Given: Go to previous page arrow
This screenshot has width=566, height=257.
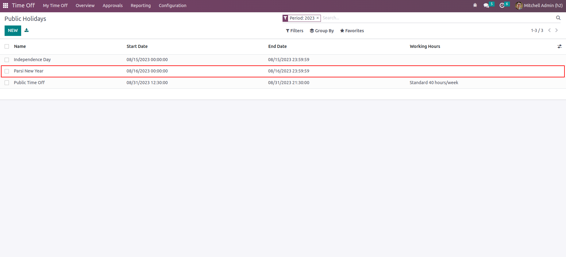Looking at the screenshot, I should coord(549,30).
